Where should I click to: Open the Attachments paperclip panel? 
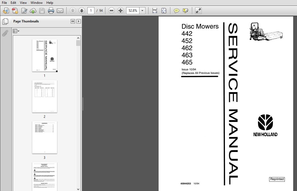(5, 33)
